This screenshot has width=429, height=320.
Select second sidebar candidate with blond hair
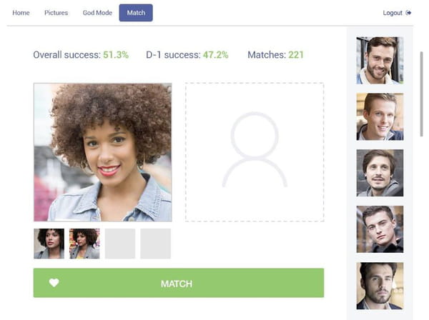click(380, 116)
